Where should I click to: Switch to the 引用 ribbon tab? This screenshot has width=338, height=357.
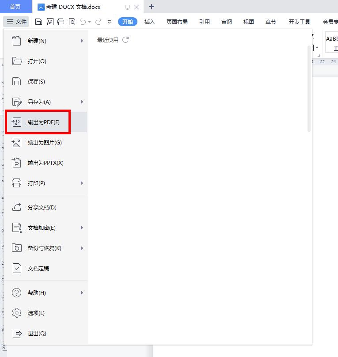pyautogui.click(x=205, y=22)
